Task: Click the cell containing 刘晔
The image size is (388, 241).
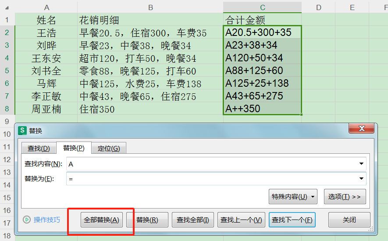Action: pyautogui.click(x=46, y=45)
